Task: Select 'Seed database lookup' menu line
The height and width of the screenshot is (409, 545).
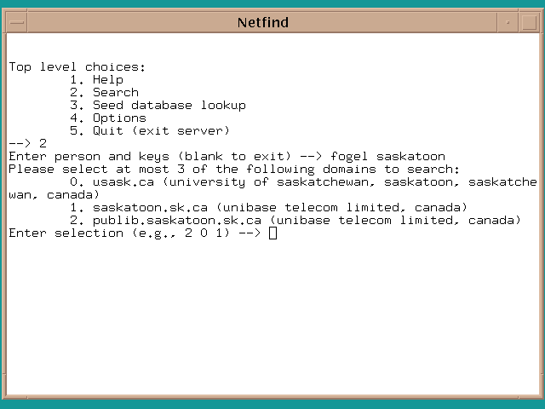Action: pyautogui.click(x=158, y=106)
